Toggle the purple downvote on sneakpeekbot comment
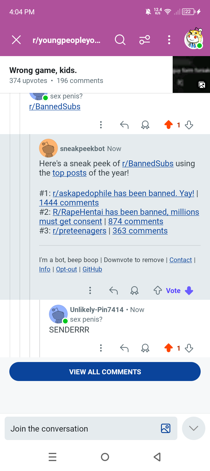The image size is (210, 471). coord(189,290)
